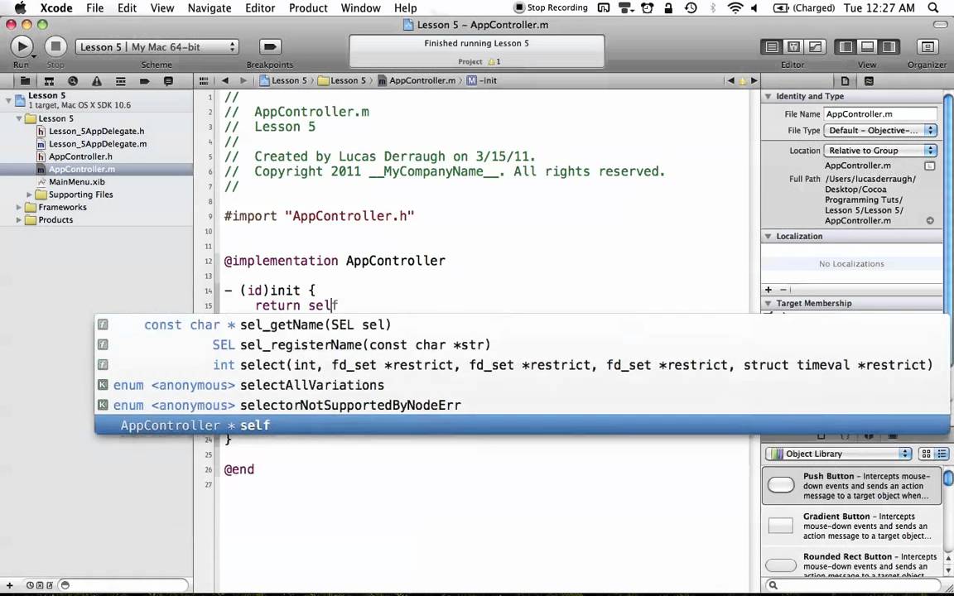
Task: Select Standard editor mode
Action: (772, 47)
